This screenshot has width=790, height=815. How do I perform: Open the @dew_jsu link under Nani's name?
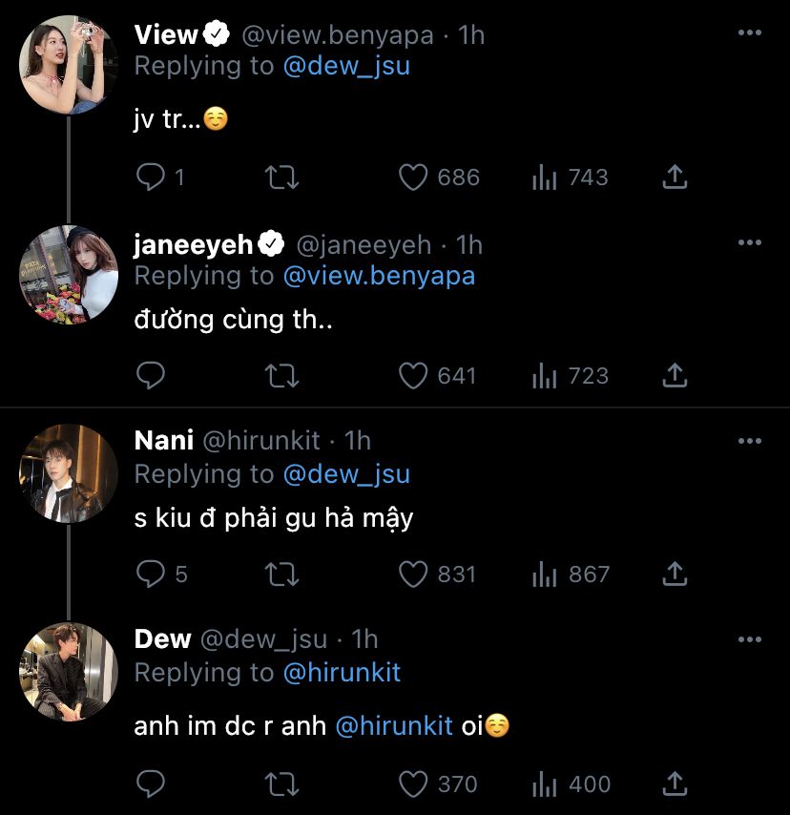346,474
